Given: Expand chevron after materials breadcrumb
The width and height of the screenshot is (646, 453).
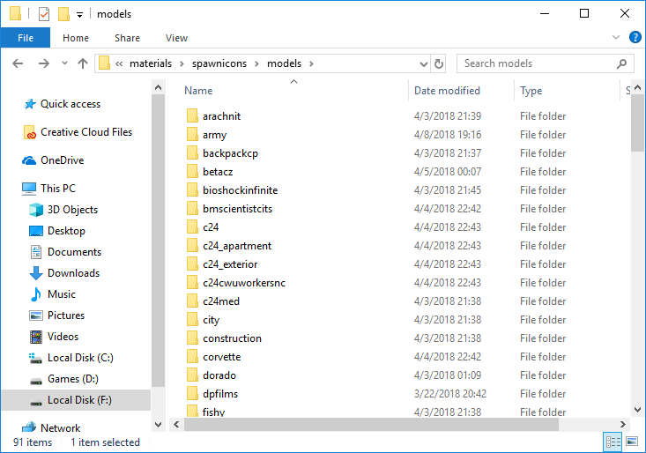Looking at the screenshot, I should (x=182, y=63).
